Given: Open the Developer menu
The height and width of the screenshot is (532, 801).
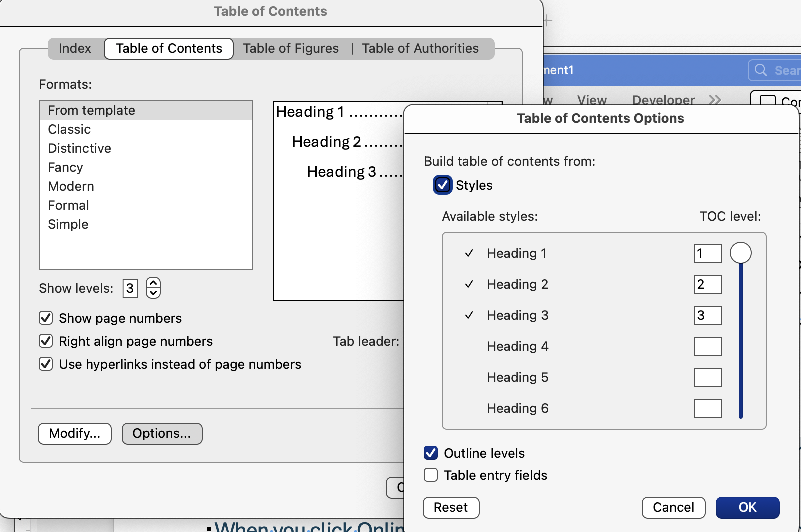Looking at the screenshot, I should pyautogui.click(x=662, y=100).
